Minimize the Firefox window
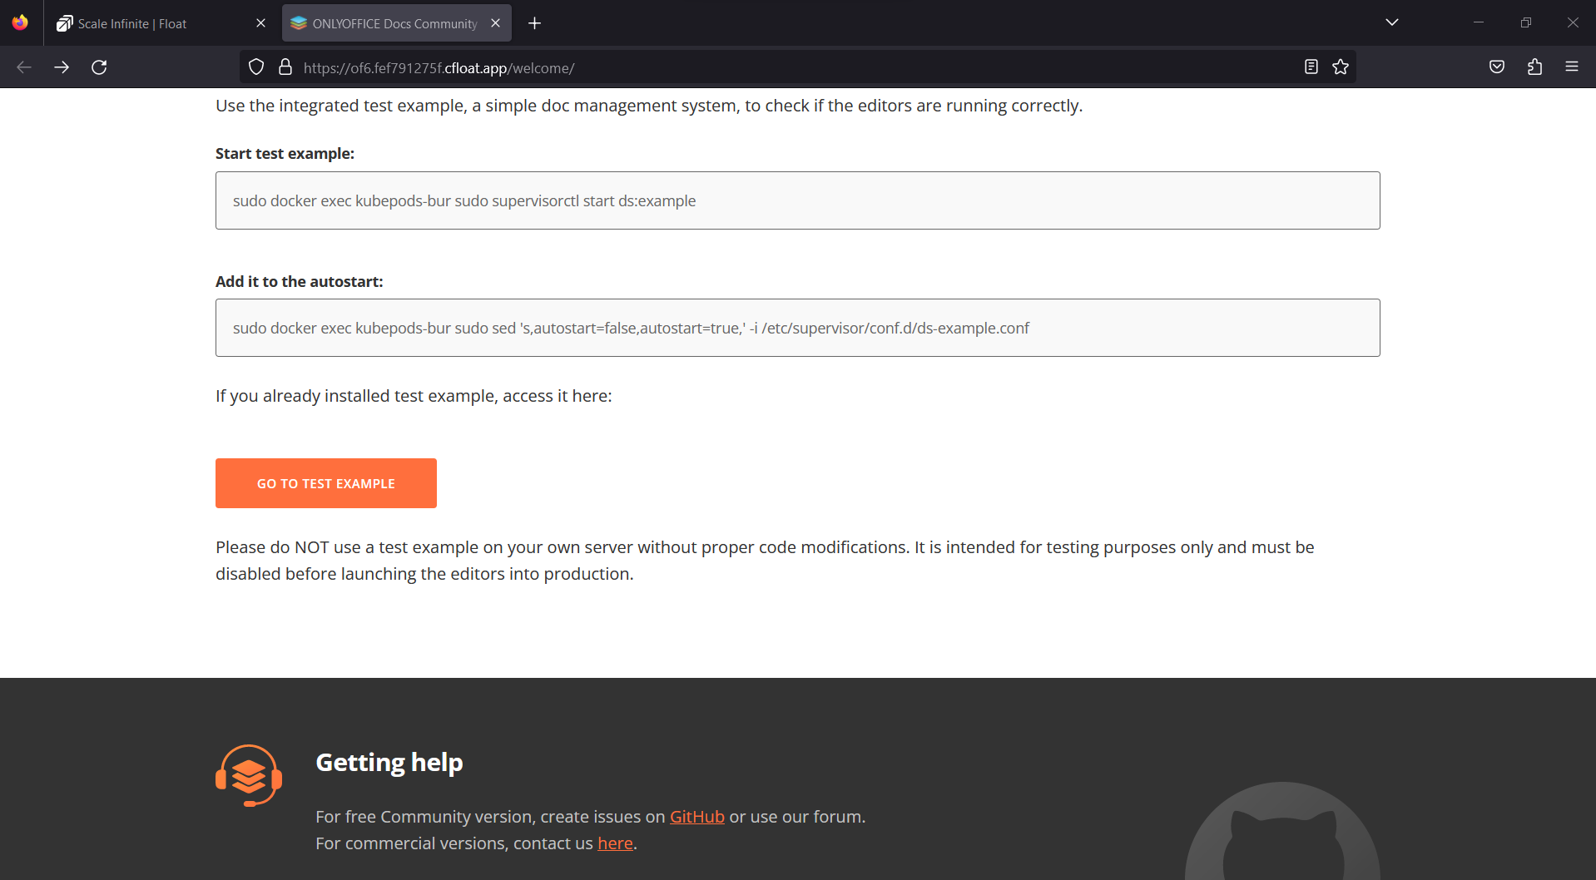 pyautogui.click(x=1479, y=22)
